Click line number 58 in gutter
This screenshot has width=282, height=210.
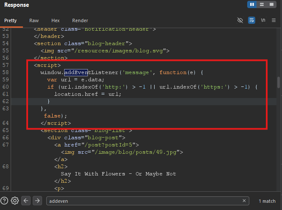[x=6, y=72]
